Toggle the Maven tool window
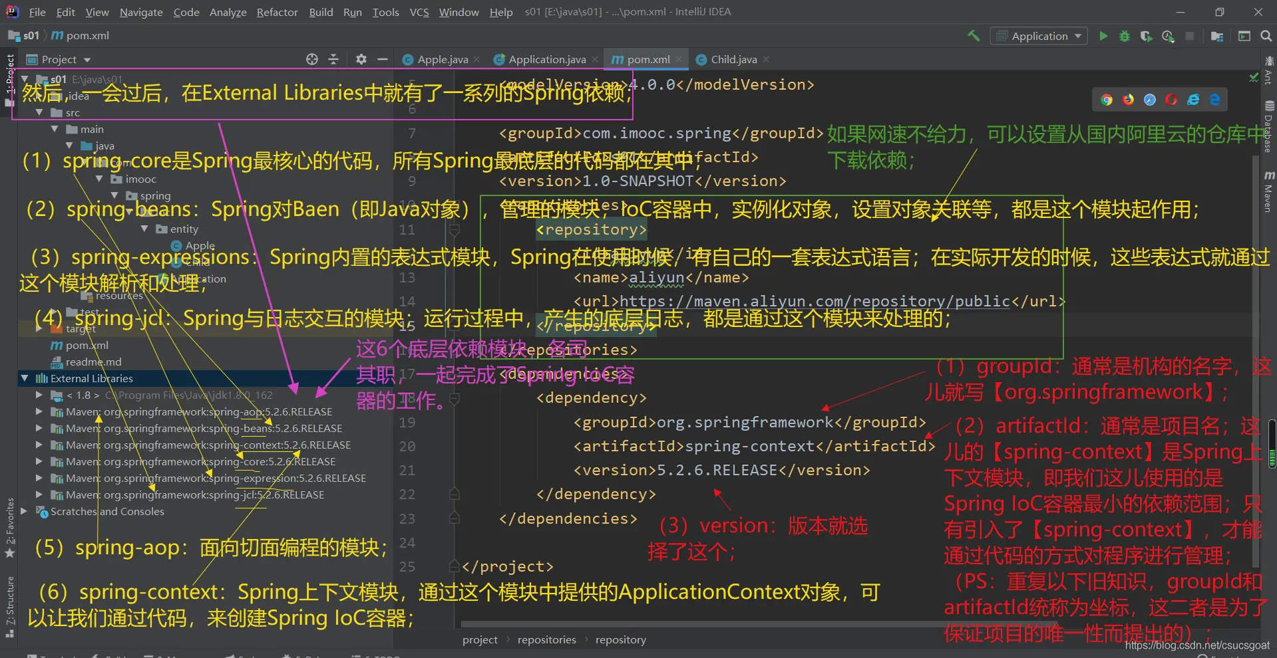Image resolution: width=1277 pixels, height=658 pixels. (1269, 193)
